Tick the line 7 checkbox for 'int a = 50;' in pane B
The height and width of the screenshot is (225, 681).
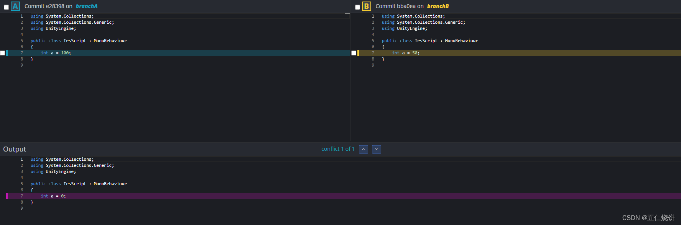tap(354, 53)
